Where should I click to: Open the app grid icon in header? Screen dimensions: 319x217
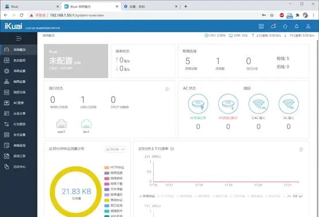261,26
